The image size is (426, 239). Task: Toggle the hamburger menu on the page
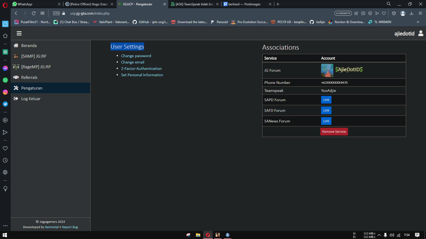19,33
